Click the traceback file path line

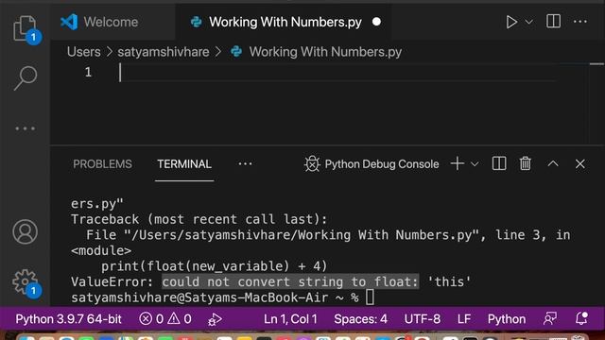point(328,235)
